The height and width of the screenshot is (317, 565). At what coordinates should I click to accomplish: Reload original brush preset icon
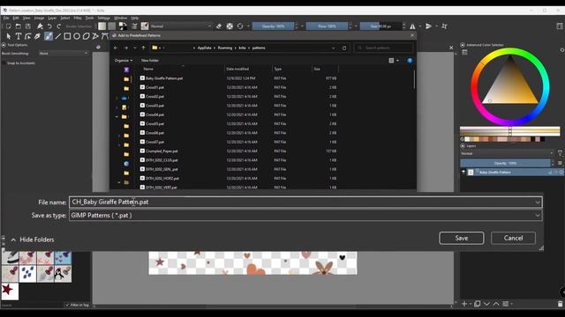240,26
